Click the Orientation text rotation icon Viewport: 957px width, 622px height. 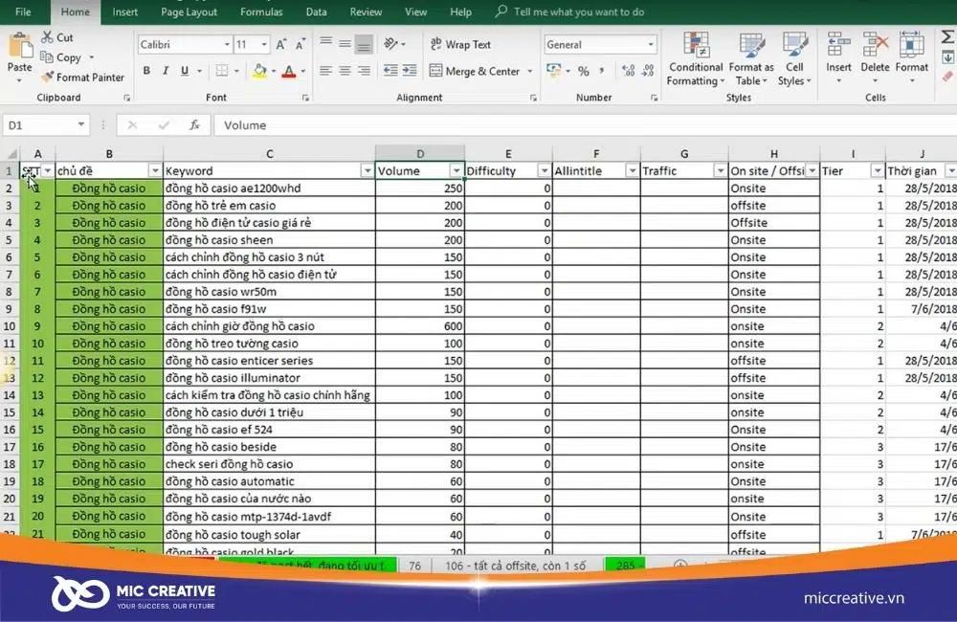coord(390,43)
